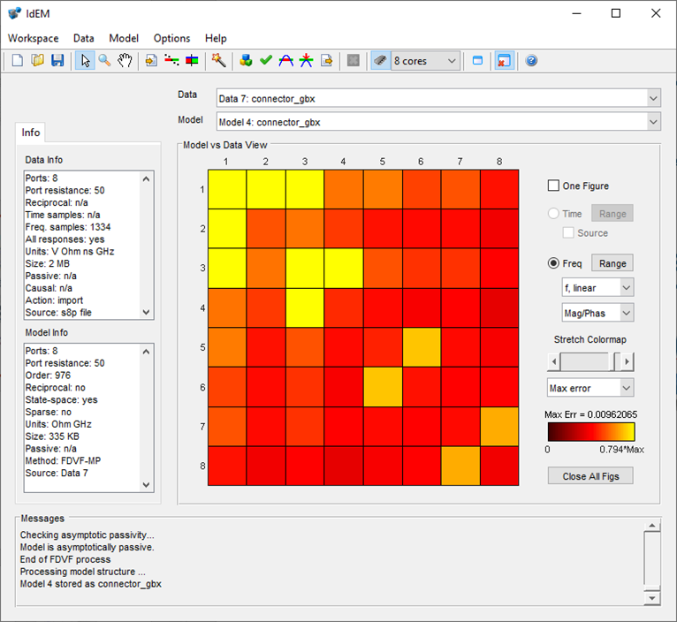The height and width of the screenshot is (622, 677).
Task: Select the Time radio button
Action: point(553,214)
